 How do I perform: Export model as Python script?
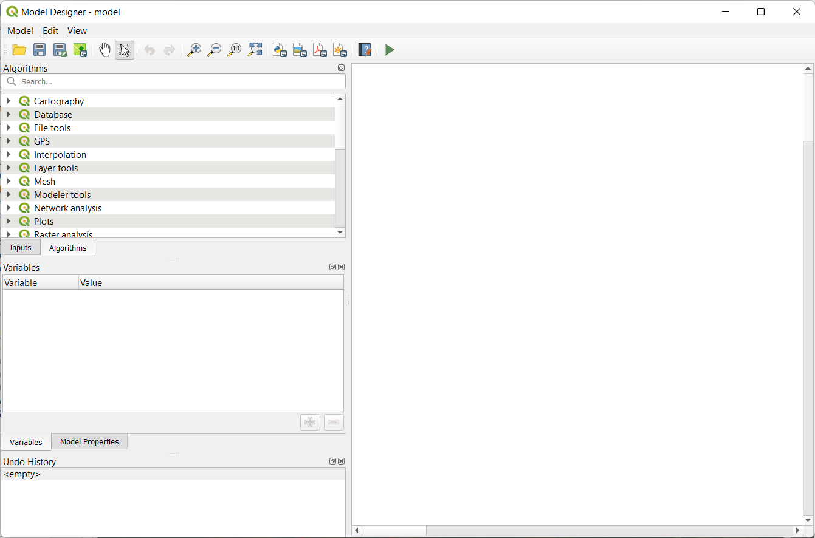coord(280,50)
